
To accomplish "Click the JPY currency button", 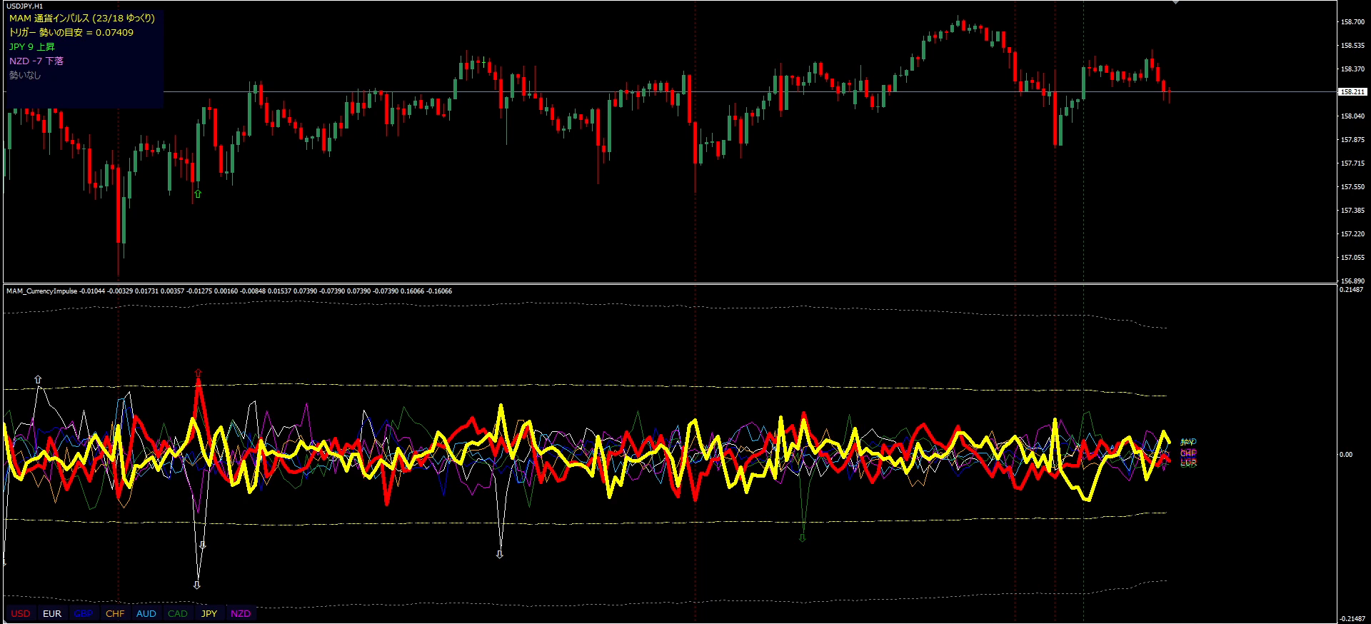I will tap(209, 613).
